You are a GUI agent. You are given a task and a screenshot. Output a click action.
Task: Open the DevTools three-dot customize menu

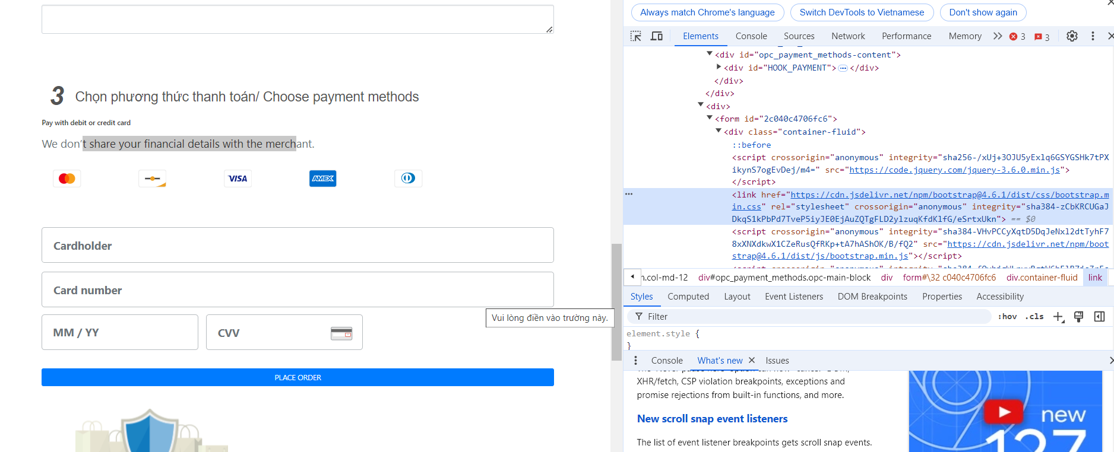click(1093, 36)
